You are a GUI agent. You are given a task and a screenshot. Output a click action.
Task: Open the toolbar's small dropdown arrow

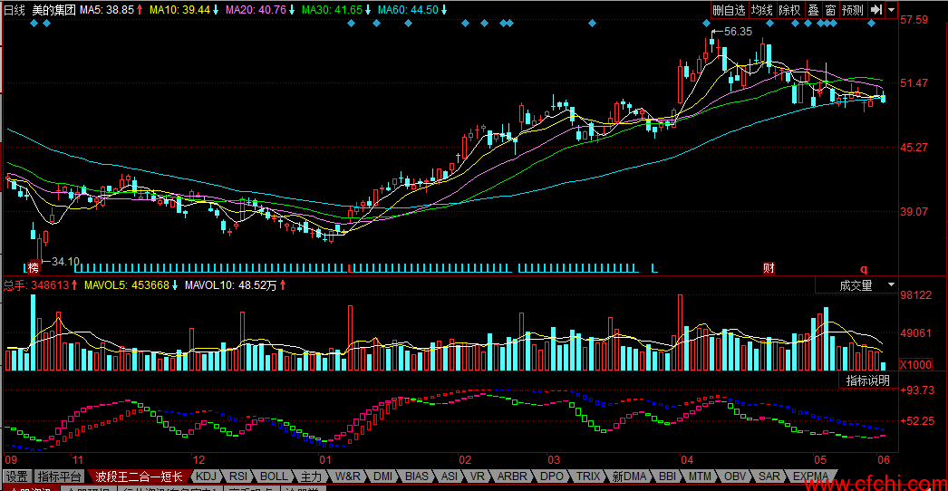tap(891, 10)
